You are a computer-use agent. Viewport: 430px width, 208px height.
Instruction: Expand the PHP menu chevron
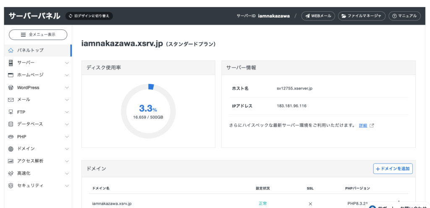[67, 137]
